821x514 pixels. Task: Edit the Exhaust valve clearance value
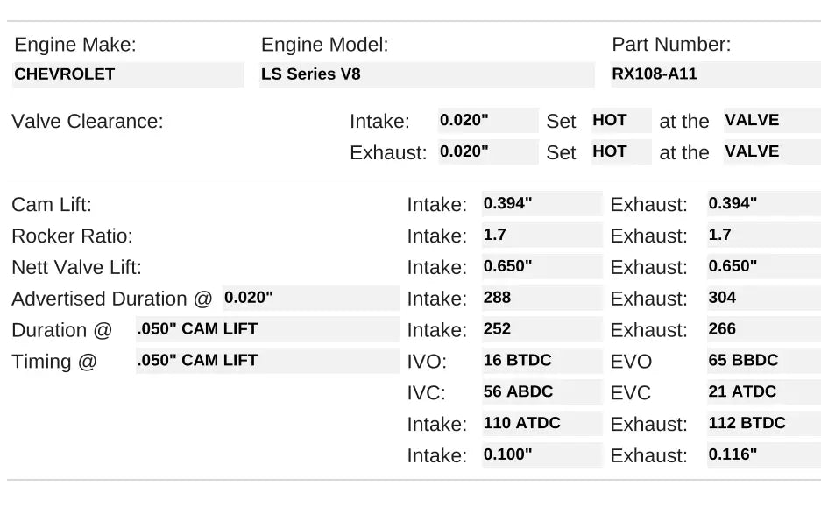(x=488, y=151)
